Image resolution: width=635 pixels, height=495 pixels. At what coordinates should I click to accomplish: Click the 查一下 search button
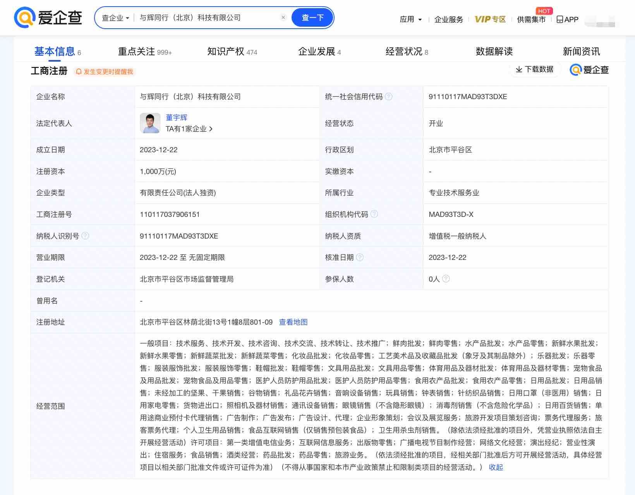[312, 18]
